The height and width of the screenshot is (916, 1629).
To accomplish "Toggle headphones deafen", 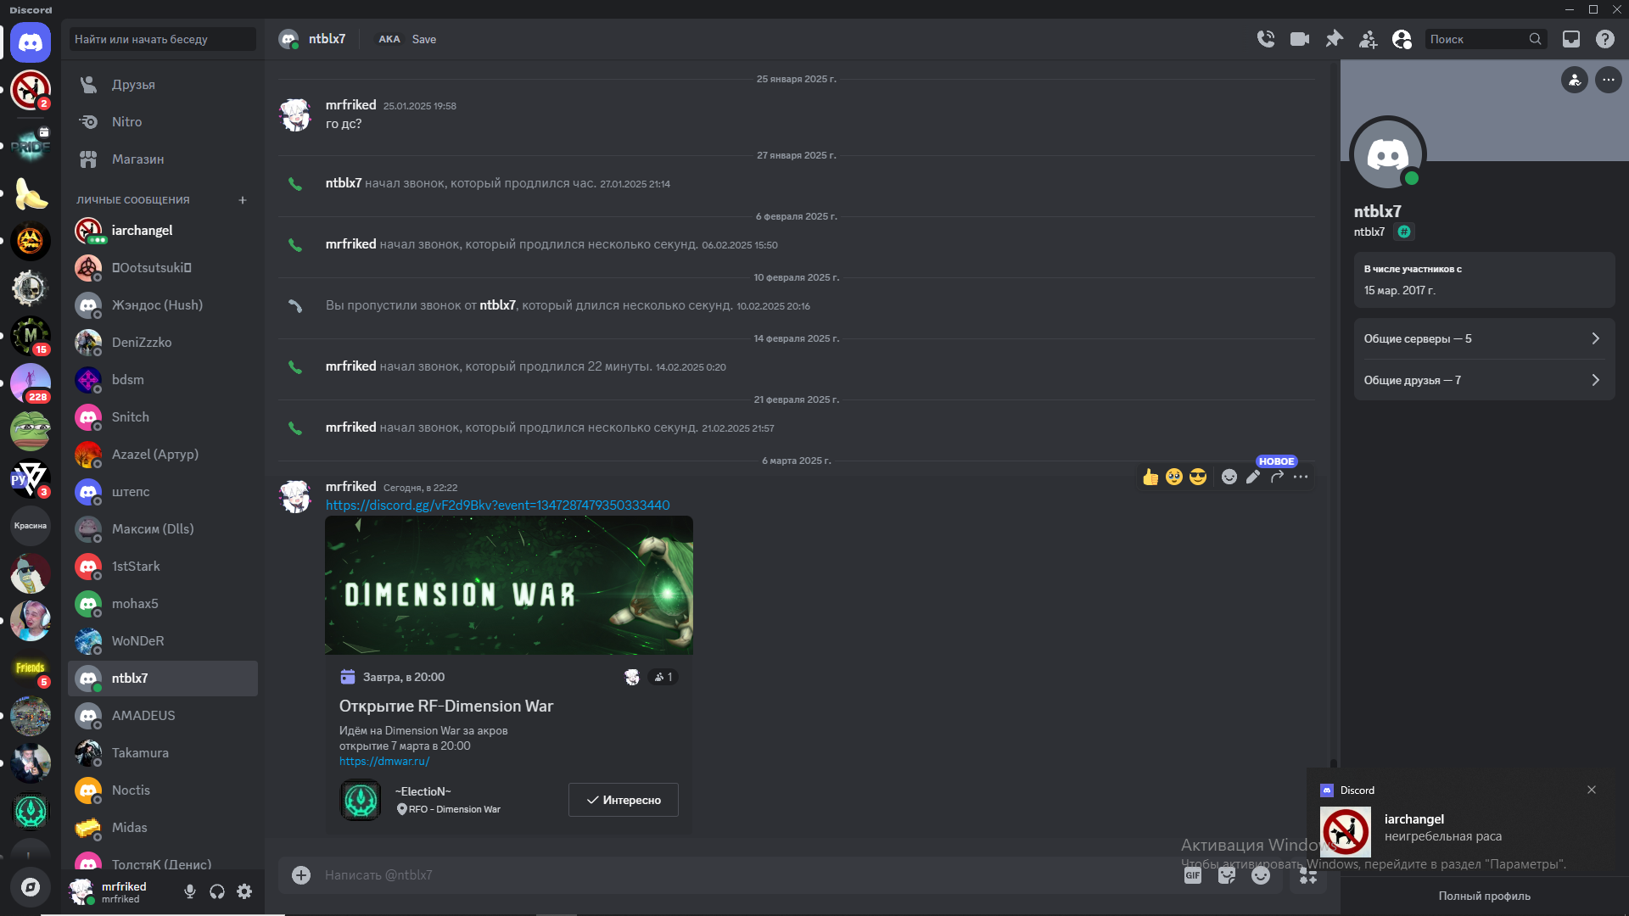I will 217,891.
